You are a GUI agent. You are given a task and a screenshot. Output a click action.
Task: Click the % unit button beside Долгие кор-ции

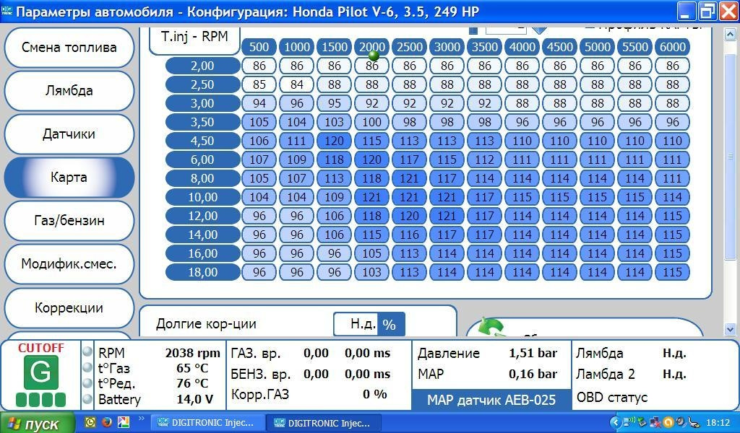coord(390,324)
